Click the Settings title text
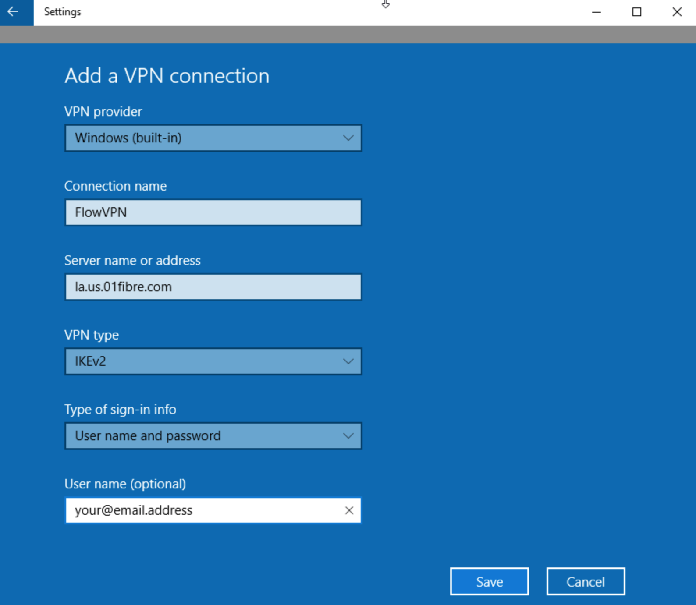The width and height of the screenshot is (696, 605). click(62, 12)
